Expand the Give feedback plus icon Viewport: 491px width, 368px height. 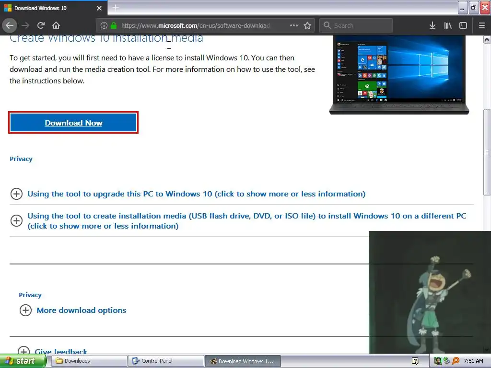pos(23,350)
